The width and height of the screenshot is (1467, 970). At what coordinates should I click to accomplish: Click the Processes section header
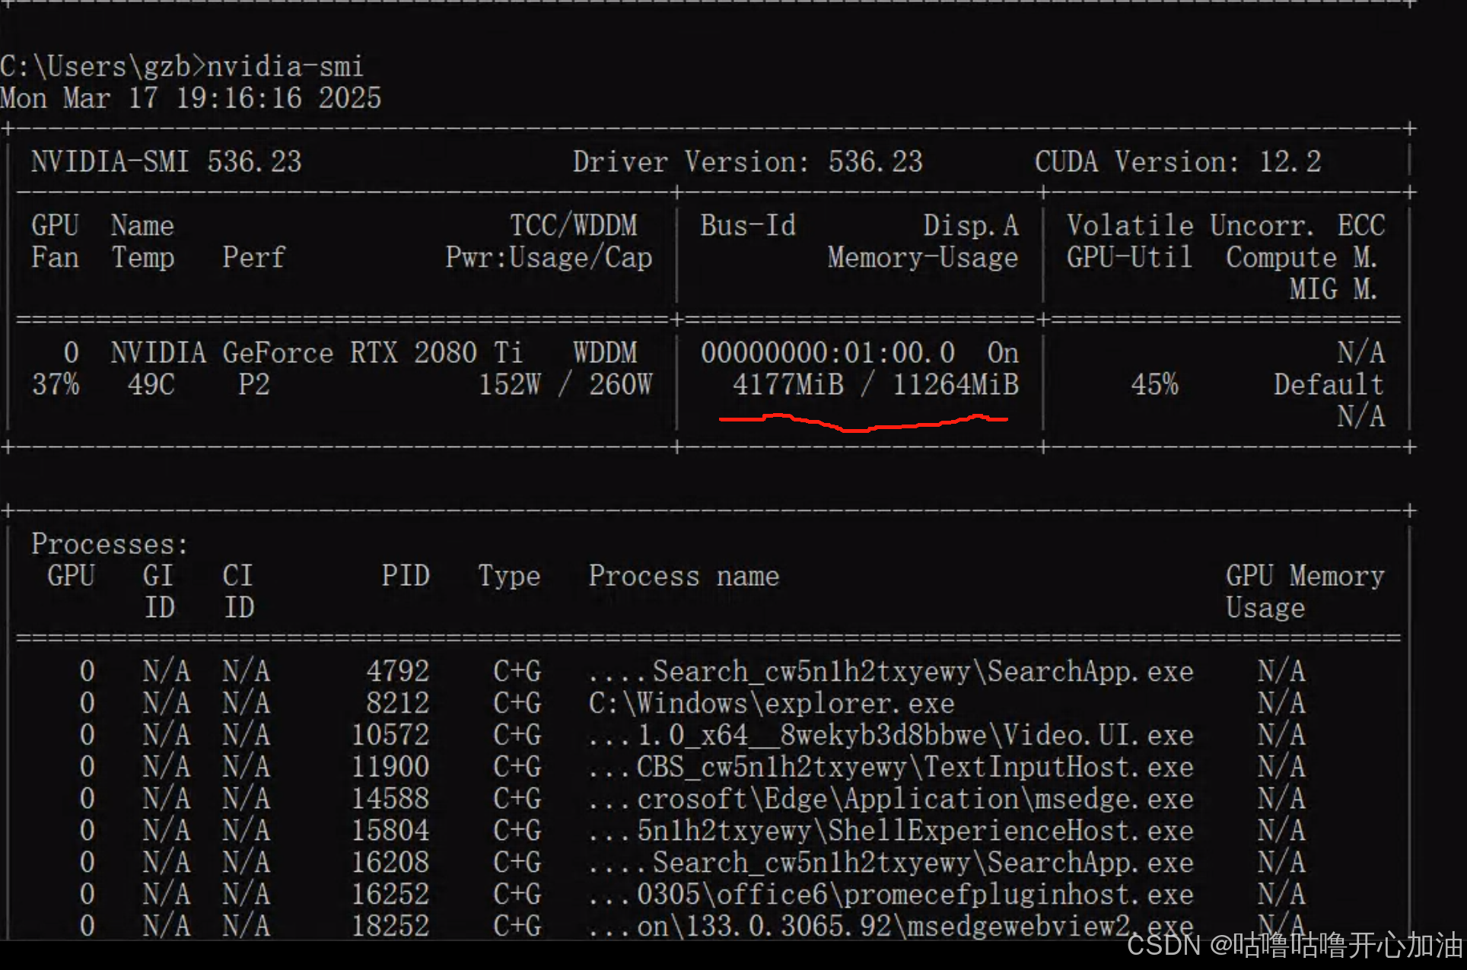coord(110,544)
